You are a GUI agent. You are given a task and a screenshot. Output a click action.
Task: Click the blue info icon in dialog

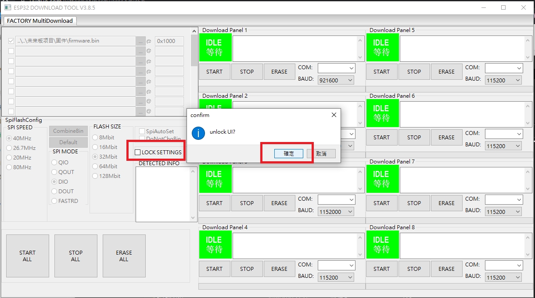(x=198, y=133)
